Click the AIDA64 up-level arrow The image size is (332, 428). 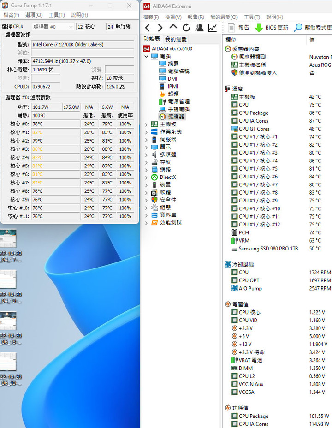coord(173,27)
